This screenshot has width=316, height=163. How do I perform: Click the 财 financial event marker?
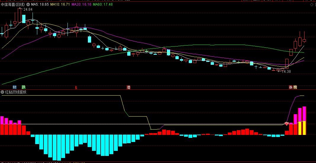pyautogui.click(x=14, y=87)
